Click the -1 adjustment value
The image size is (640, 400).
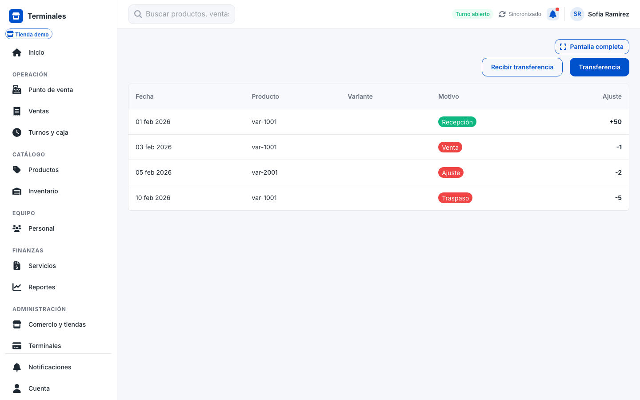[x=619, y=147]
